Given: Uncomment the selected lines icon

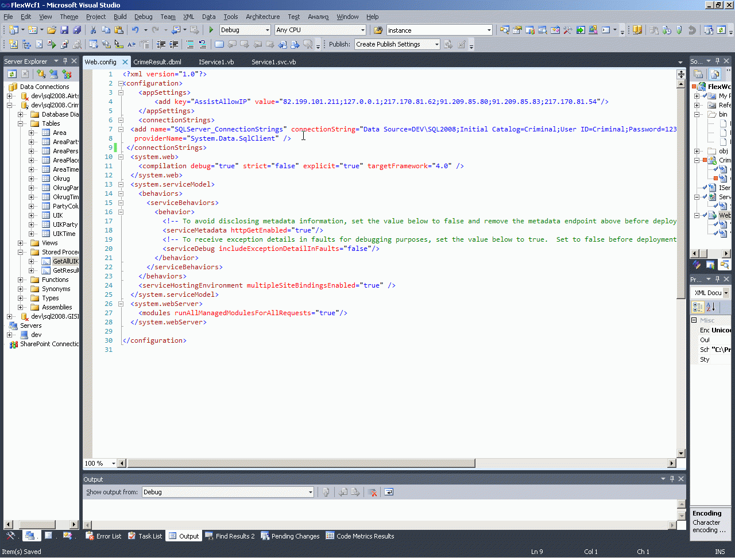Looking at the screenshot, I should click(x=203, y=44).
